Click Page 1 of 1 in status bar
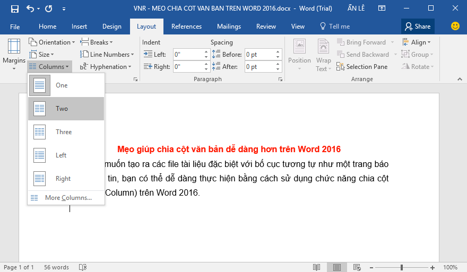The width and height of the screenshot is (467, 272). tap(19, 267)
